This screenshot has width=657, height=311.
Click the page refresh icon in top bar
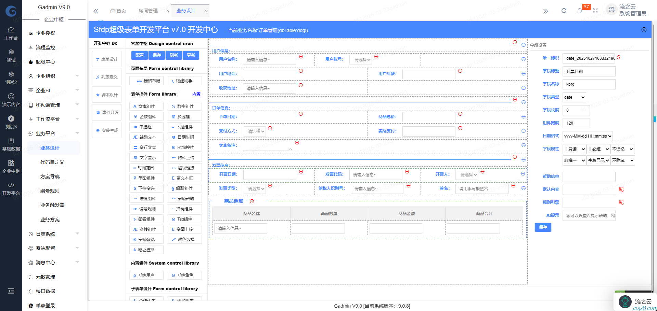point(564,11)
